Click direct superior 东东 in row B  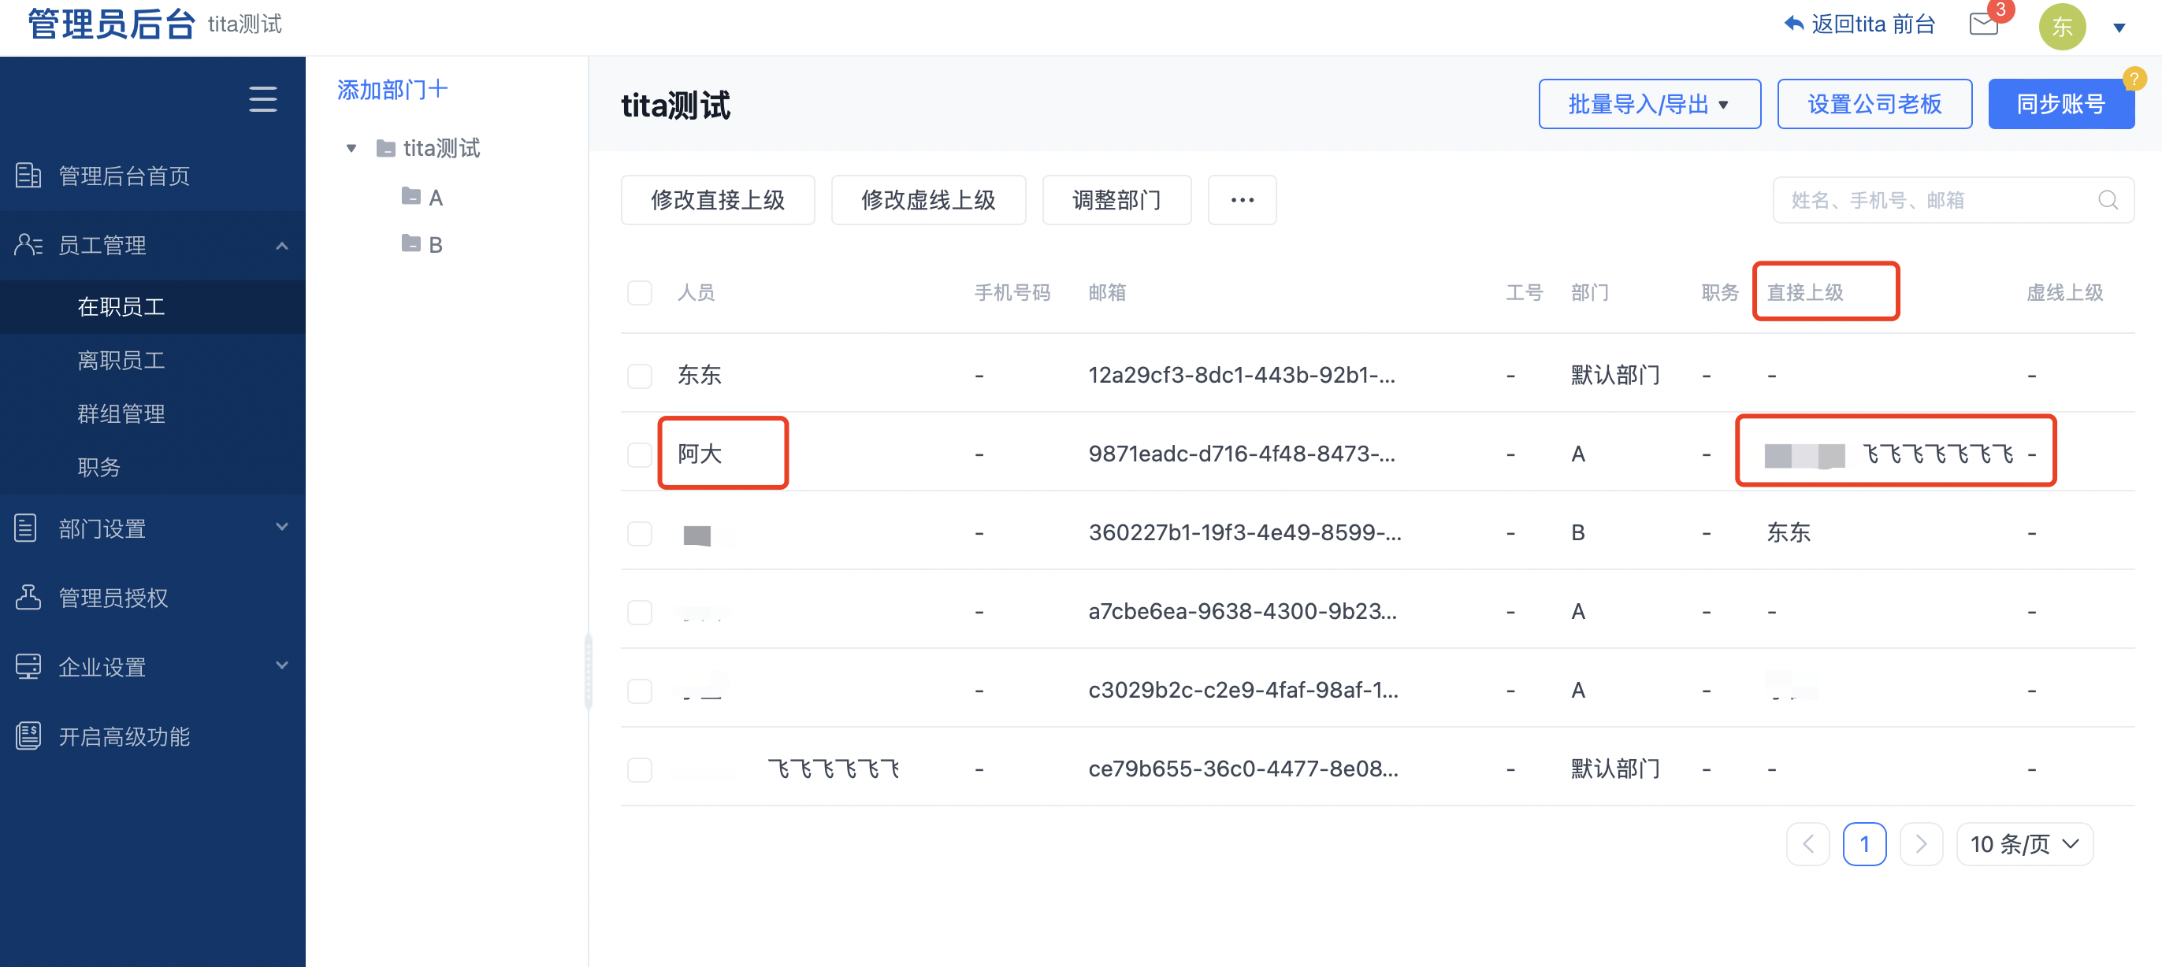tap(1789, 532)
